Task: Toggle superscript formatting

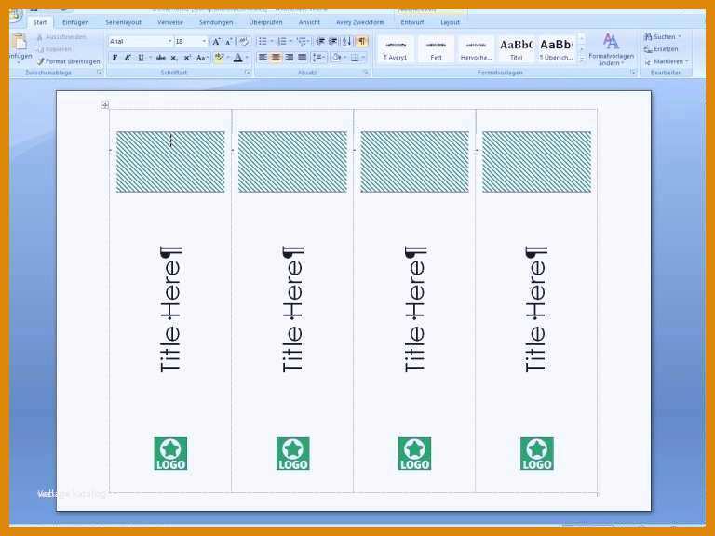Action: click(x=187, y=58)
